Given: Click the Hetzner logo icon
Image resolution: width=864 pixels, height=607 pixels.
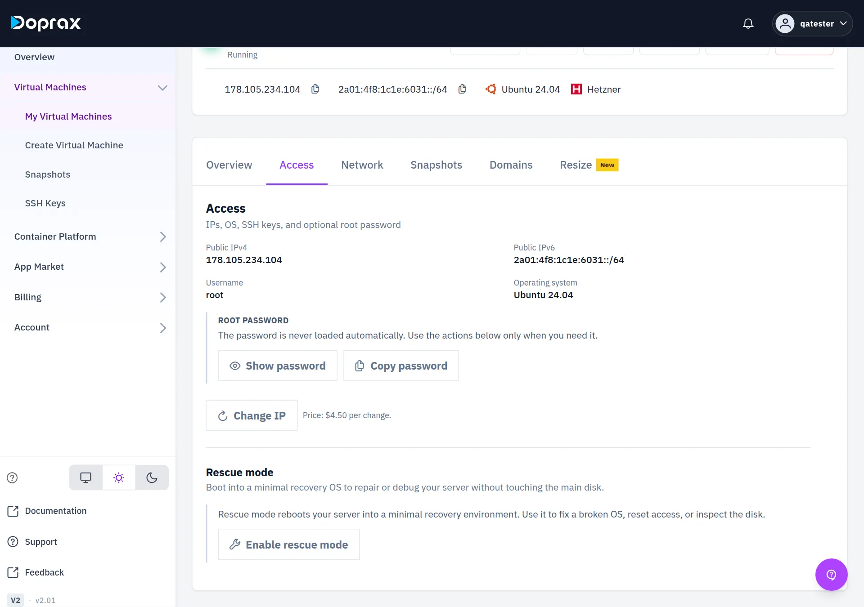Looking at the screenshot, I should (576, 89).
